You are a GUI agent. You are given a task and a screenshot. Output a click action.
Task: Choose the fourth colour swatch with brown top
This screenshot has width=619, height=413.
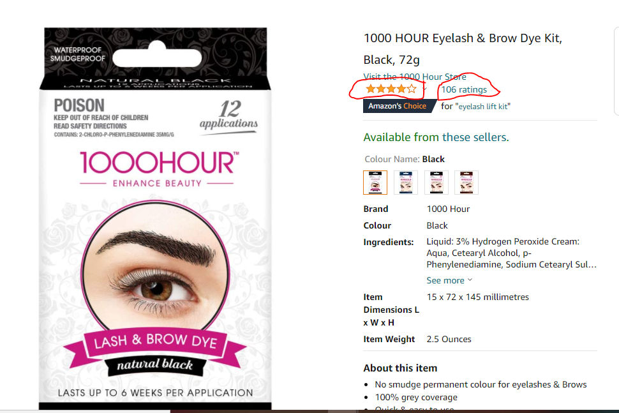466,183
